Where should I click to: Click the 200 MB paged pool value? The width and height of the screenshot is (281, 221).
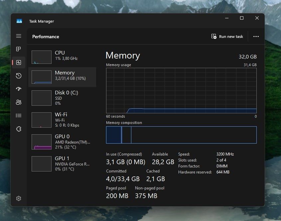(117, 196)
